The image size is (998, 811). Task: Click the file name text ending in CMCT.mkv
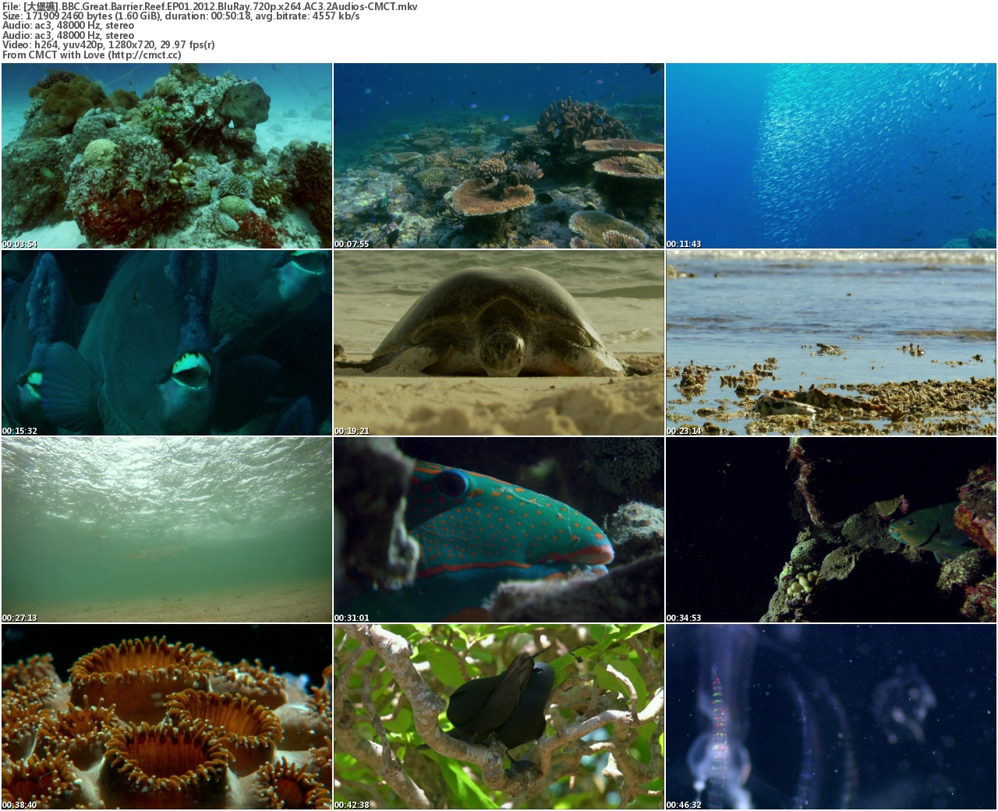[x=210, y=6]
